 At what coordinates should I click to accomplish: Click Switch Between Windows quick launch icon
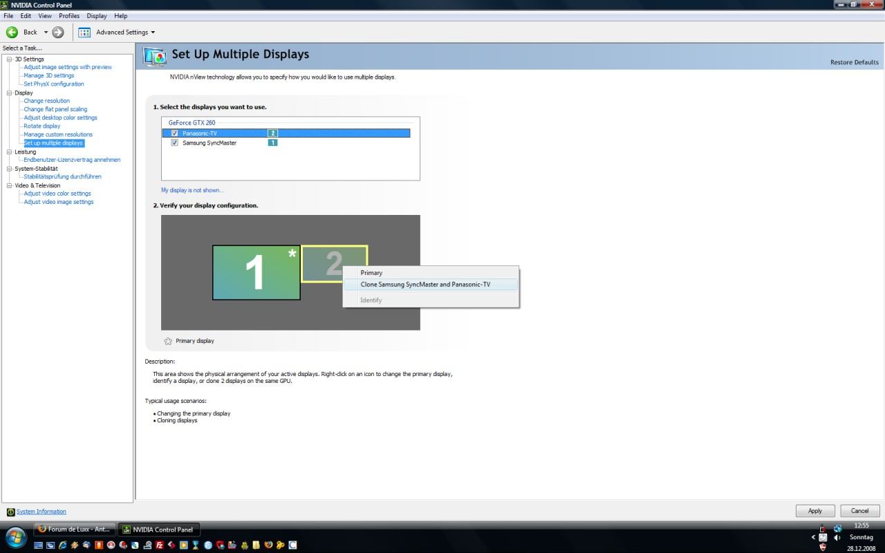50,545
